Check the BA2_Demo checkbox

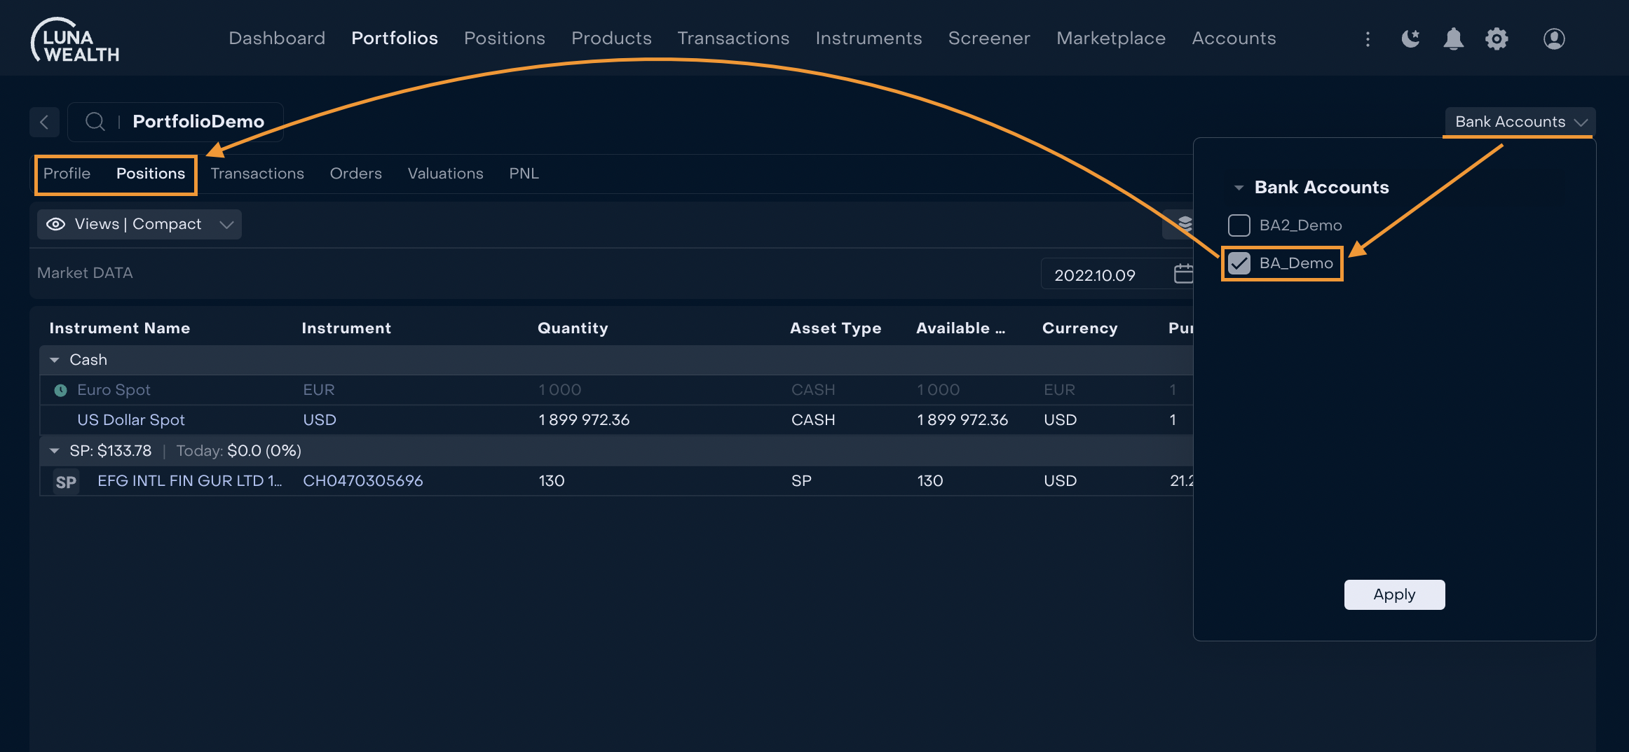[1239, 225]
